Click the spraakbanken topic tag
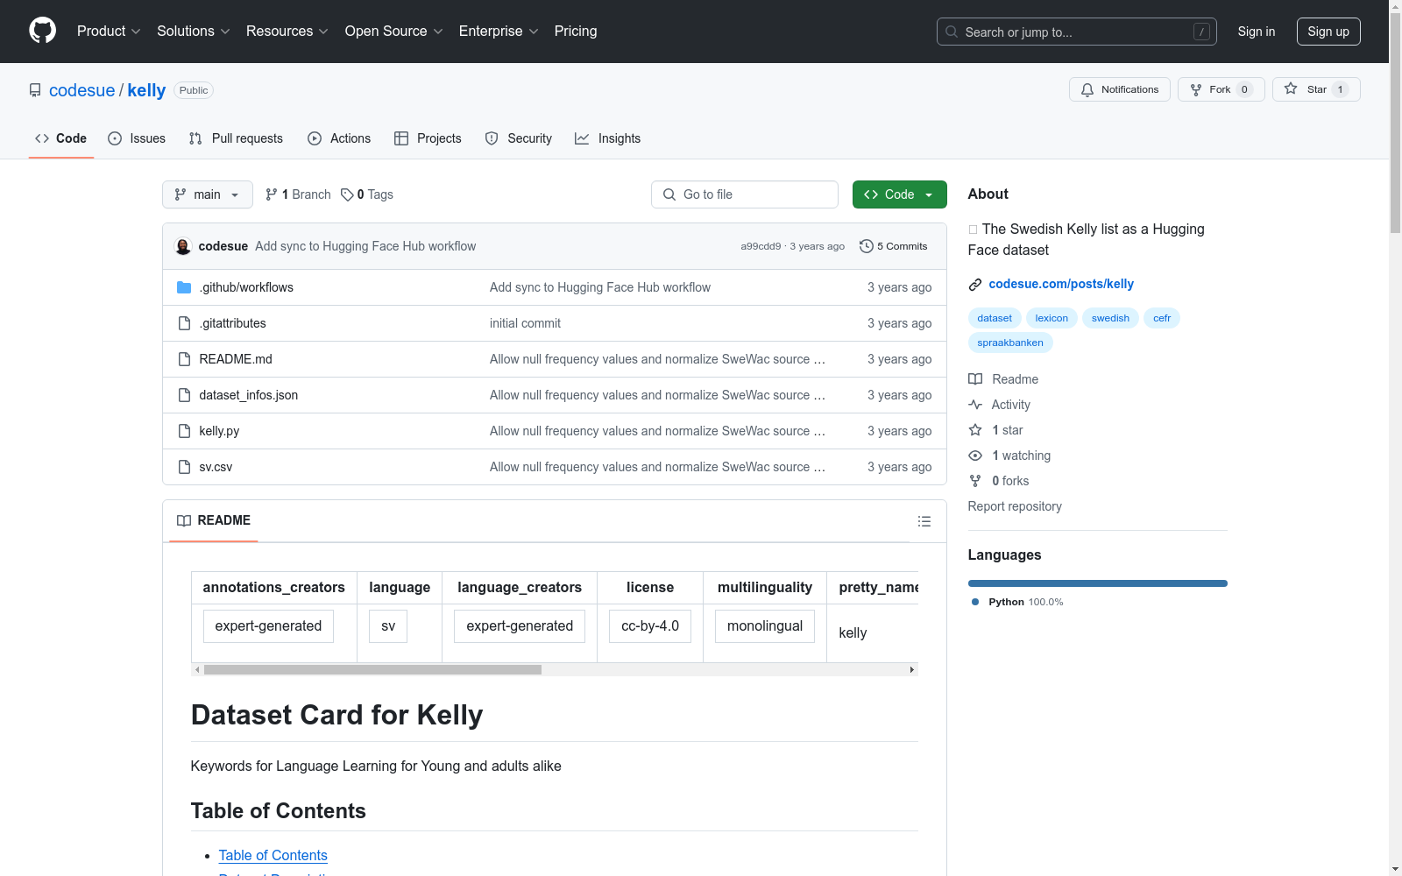1402x876 pixels. [x=1010, y=343]
